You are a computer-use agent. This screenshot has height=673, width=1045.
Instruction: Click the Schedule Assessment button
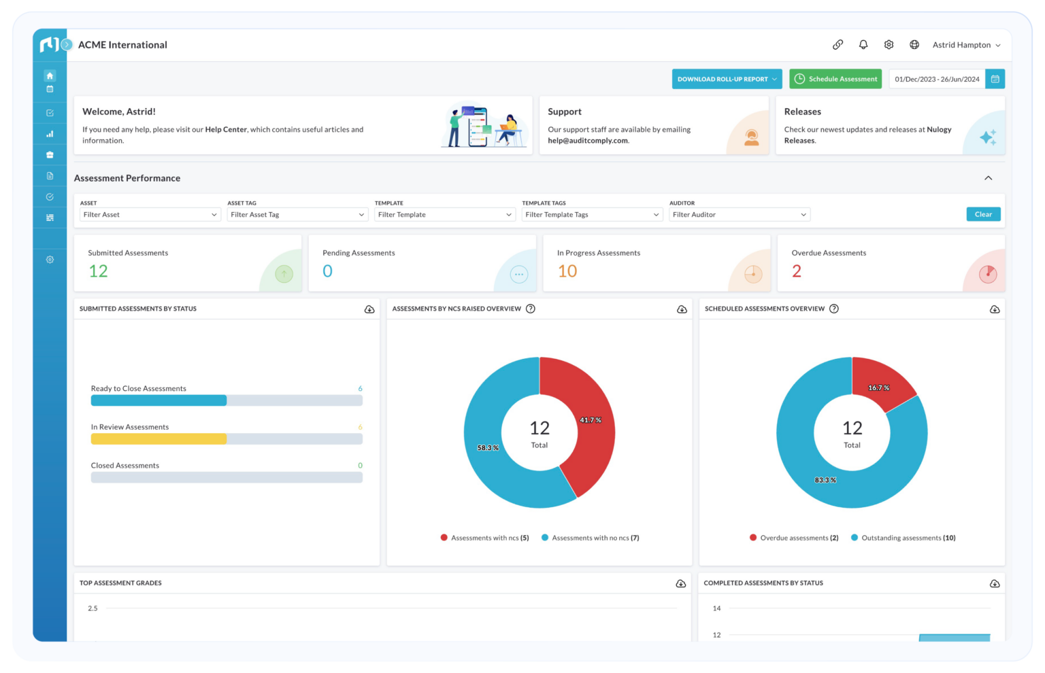coord(835,79)
